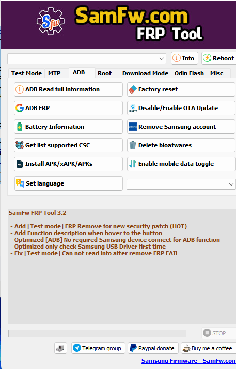Click Buy me a coffee
The height and width of the screenshot is (369, 236).
coord(208,348)
